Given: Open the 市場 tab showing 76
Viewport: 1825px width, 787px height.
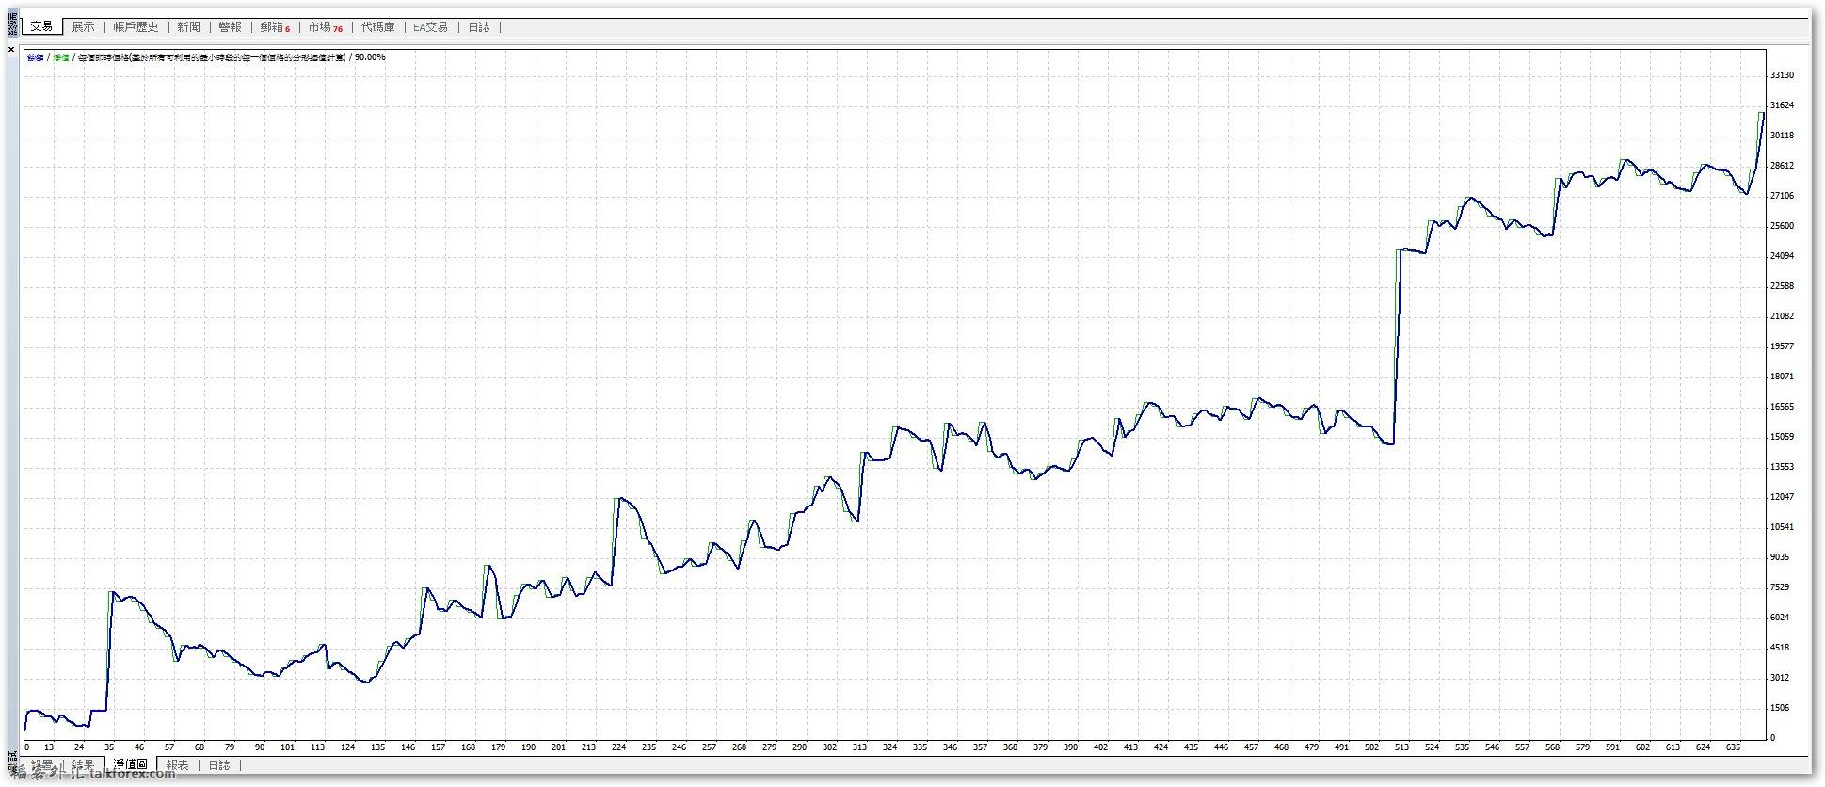Looking at the screenshot, I should pyautogui.click(x=325, y=27).
